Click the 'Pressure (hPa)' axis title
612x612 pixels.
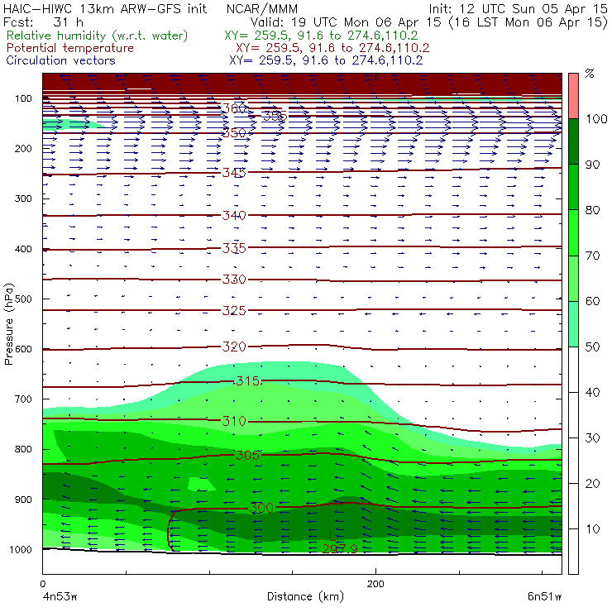[x=8, y=324]
